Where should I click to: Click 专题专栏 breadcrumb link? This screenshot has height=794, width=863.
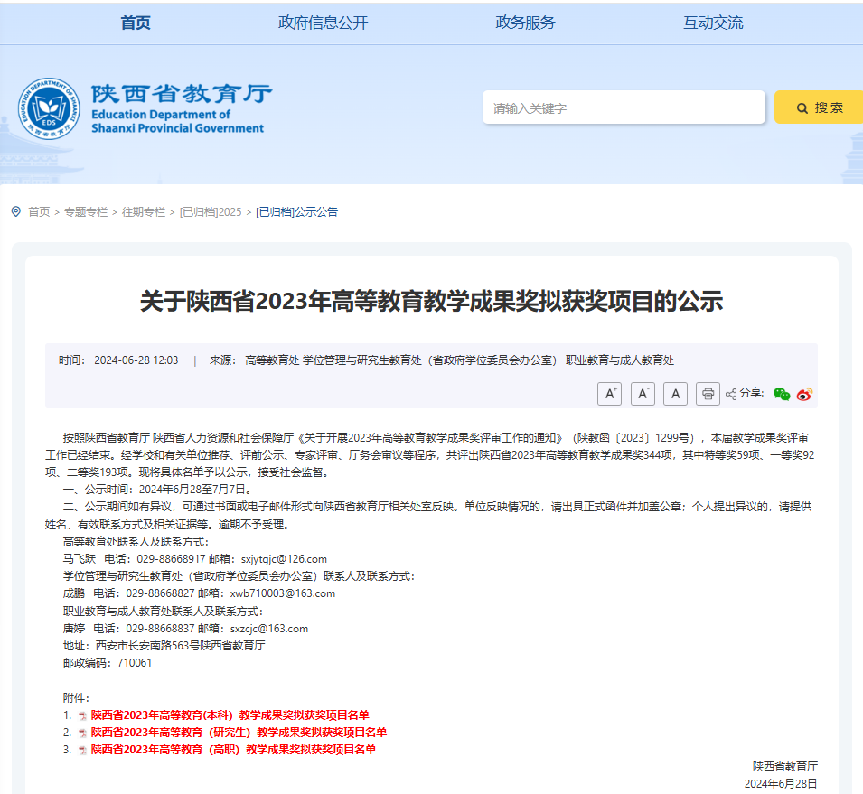tap(85, 211)
